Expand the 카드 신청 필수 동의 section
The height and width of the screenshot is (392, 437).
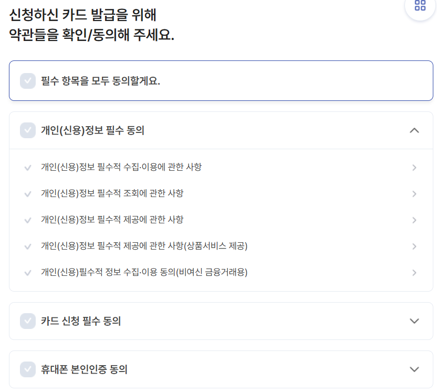(x=414, y=321)
